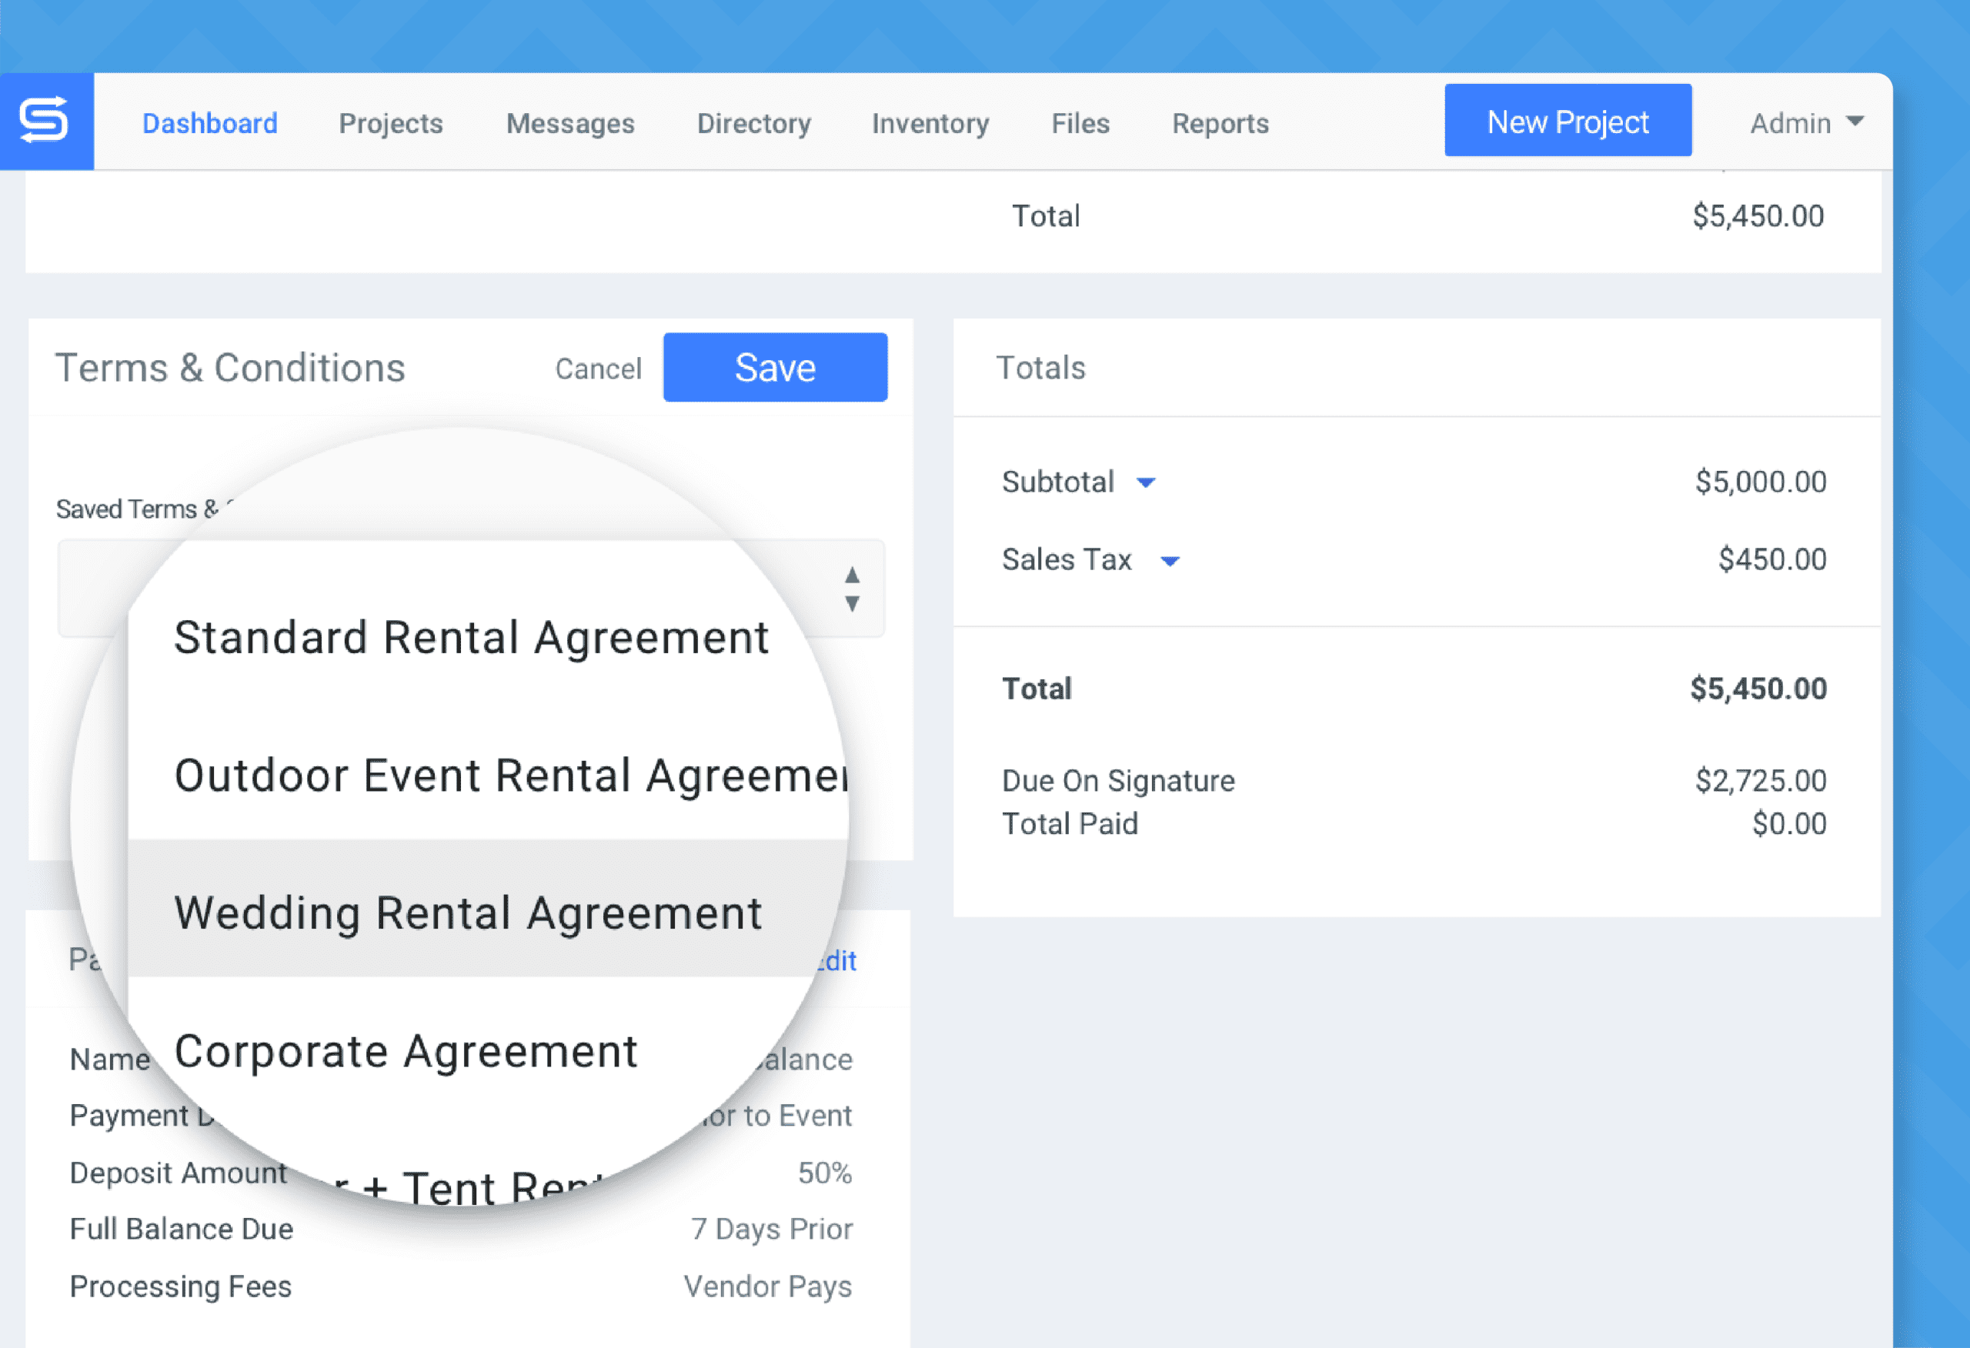Viewport: 1970px width, 1348px height.
Task: Click the Terms & Conditions heading
Action: tap(230, 368)
